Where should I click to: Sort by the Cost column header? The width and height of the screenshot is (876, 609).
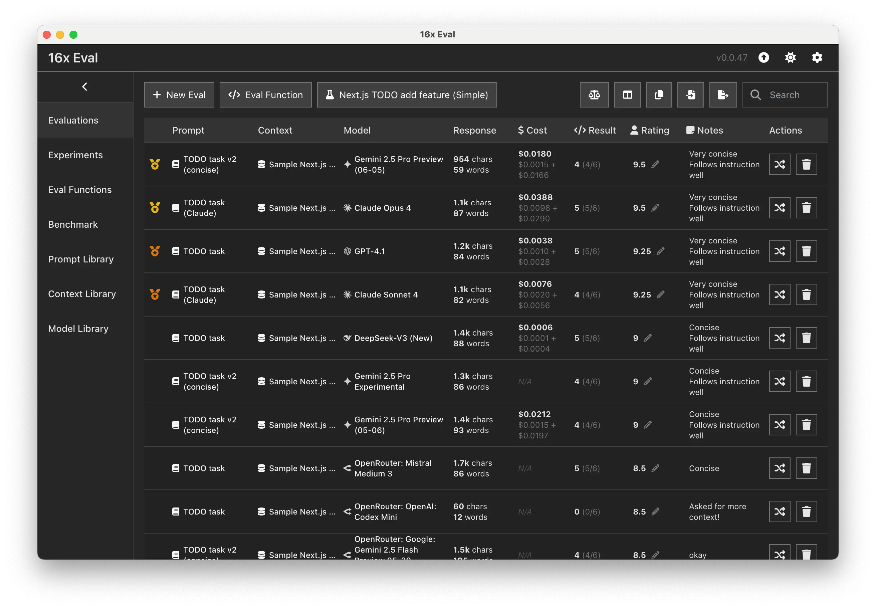pos(532,130)
